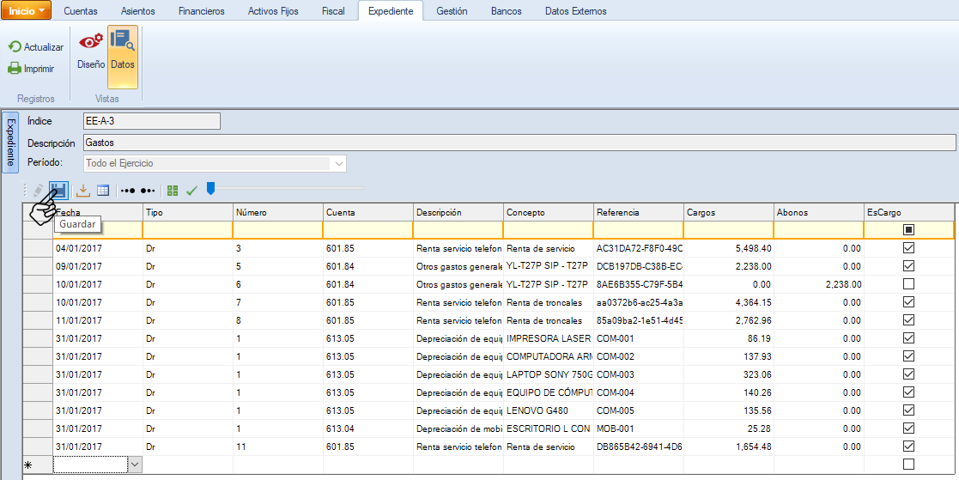Click the green checkmark toolbar icon
Screen dimensions: 959x480
point(191,190)
